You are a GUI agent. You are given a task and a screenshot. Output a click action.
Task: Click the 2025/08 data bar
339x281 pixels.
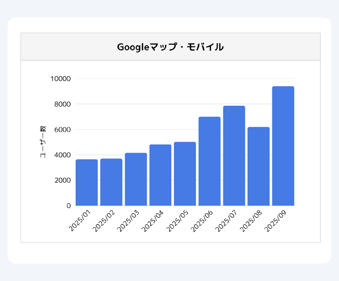[259, 166]
